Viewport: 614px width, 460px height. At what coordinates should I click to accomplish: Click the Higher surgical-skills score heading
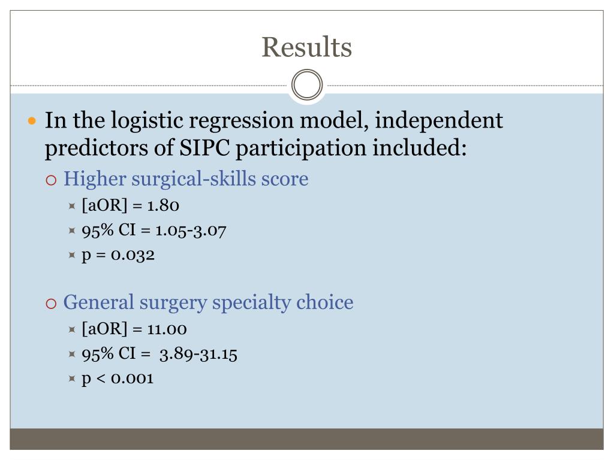[186, 179]
